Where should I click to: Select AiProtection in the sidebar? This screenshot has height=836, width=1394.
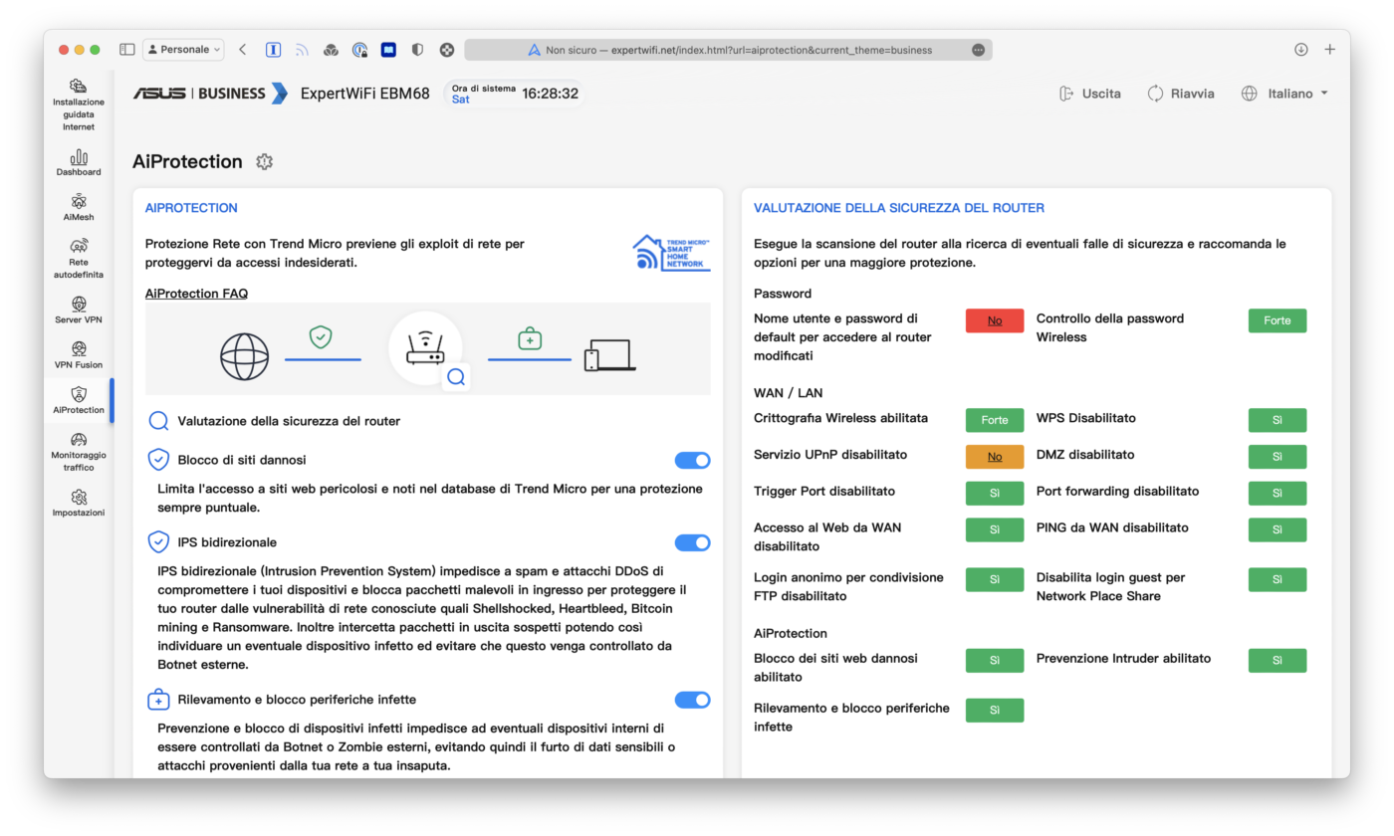coord(79,400)
